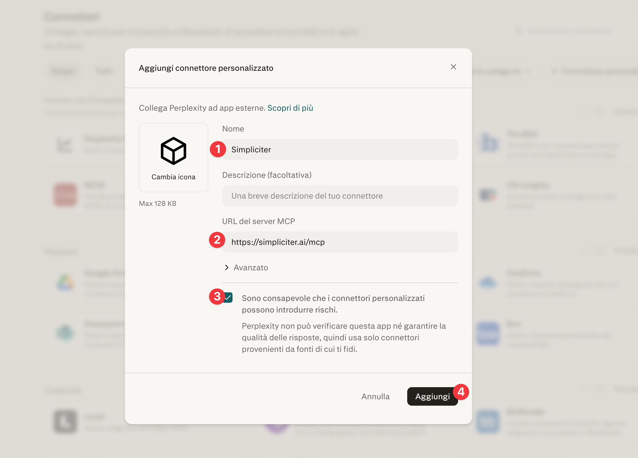This screenshot has height=458, width=638.
Task: Click the red number 3 badge
Action: point(217,296)
